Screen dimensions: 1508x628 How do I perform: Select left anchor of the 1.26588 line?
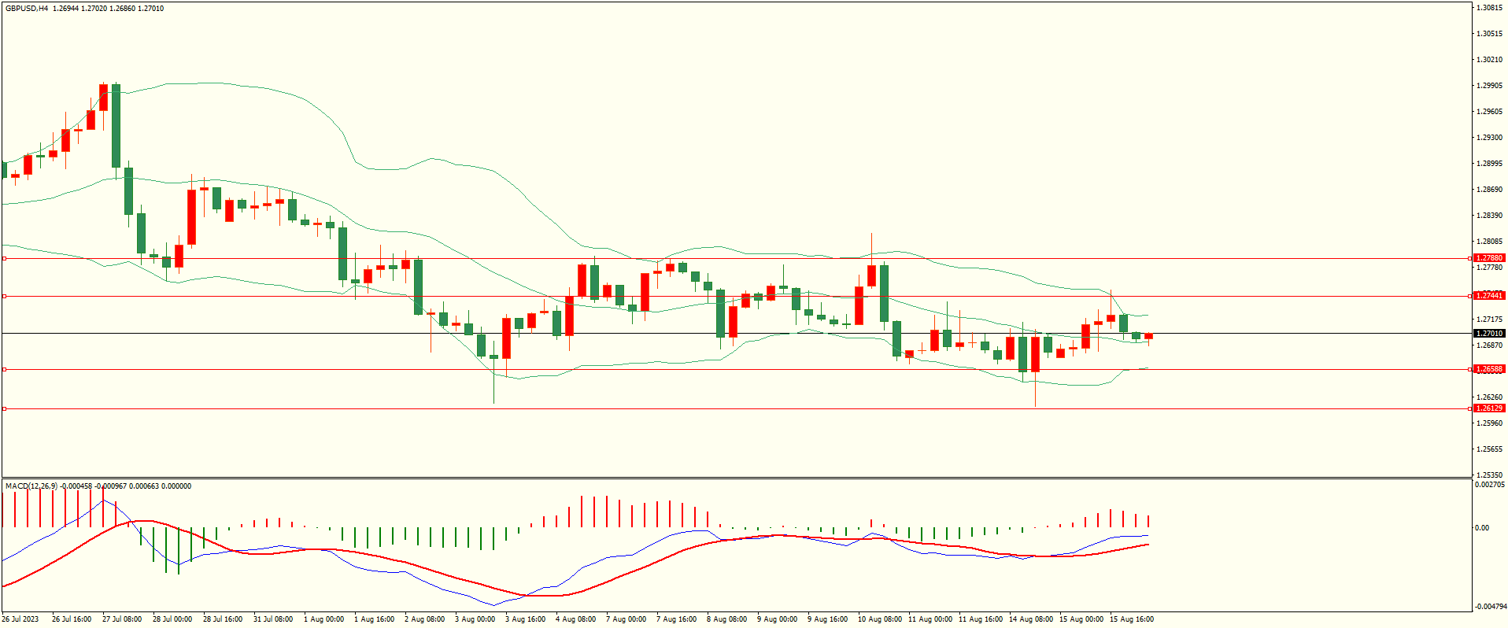coord(4,369)
